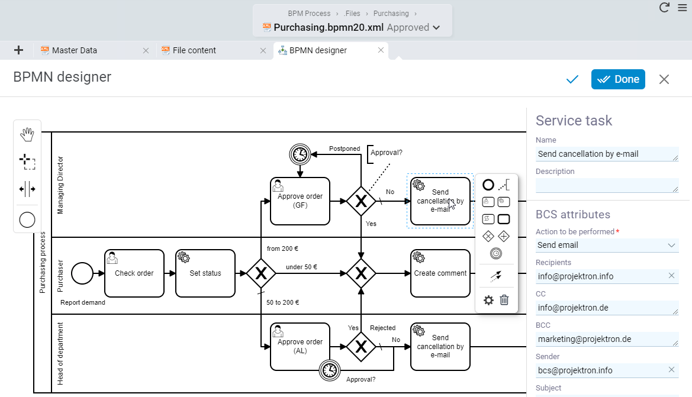Append plain task from context pad
The width and height of the screenshot is (692, 397).
(x=504, y=219)
